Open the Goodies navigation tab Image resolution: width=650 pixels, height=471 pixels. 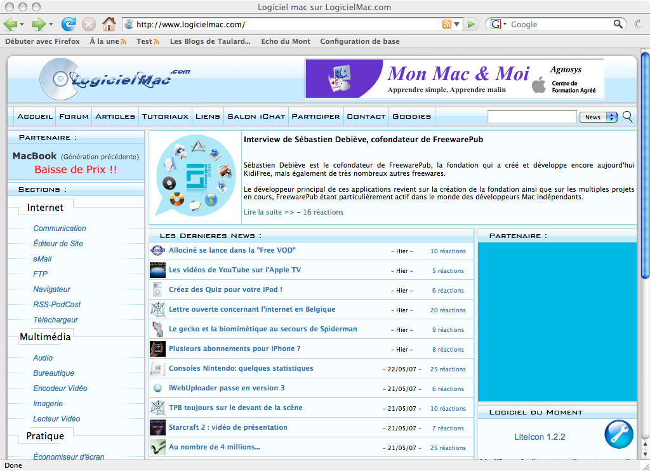point(411,117)
